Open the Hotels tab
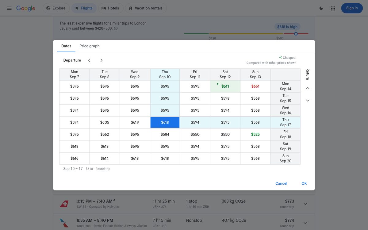 tap(110, 8)
